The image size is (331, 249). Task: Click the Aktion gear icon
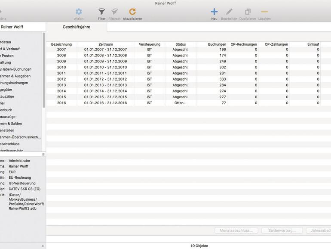pyautogui.click(x=79, y=12)
